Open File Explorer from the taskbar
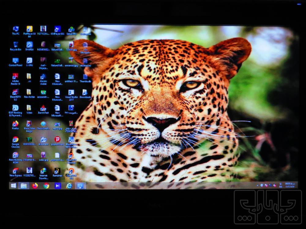Viewport: 306px width, 229px height. [24, 186]
